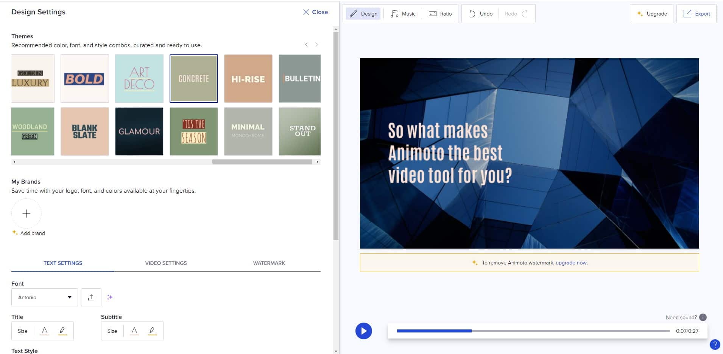The height and width of the screenshot is (354, 723).
Task: Upload a custom font
Action: click(91, 297)
